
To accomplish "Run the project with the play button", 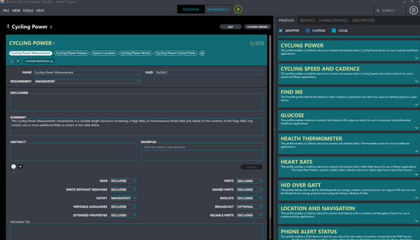I will pos(238,10).
